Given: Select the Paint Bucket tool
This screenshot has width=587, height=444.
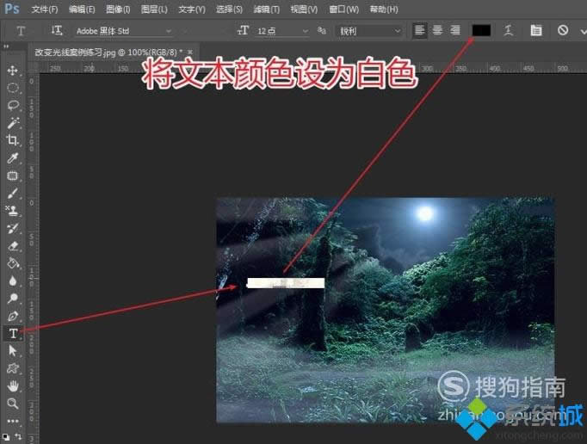Looking at the screenshot, I should pyautogui.click(x=13, y=263).
